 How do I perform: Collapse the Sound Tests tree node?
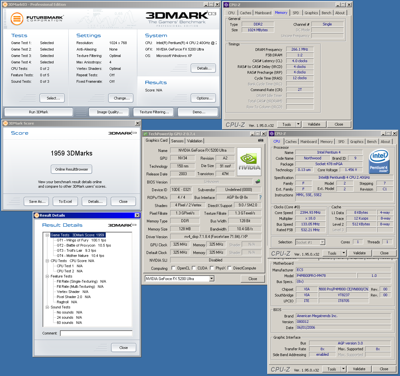point(47,307)
